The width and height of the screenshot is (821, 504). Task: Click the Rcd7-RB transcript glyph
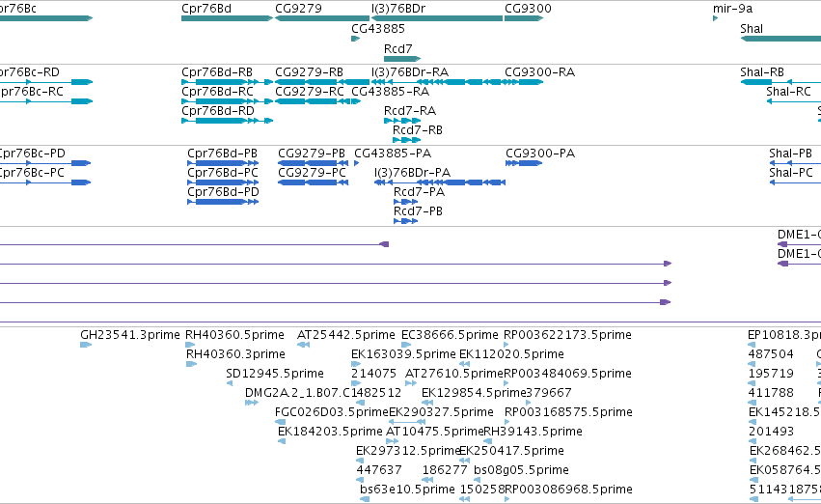point(407,140)
